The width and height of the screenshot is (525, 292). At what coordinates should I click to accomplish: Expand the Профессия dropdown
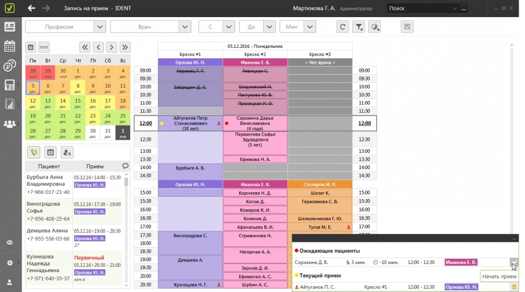99,27
